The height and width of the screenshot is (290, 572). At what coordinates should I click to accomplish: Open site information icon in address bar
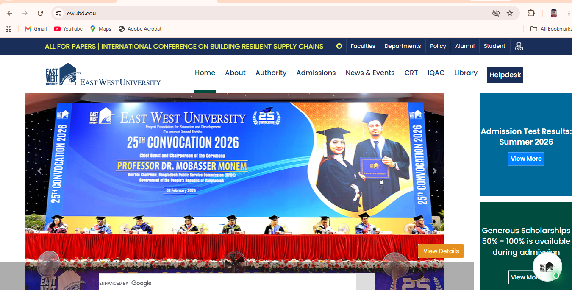tap(59, 13)
